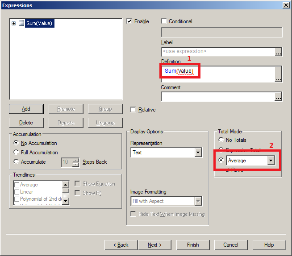Toggle the Show R² checkbox

[x=77, y=193]
